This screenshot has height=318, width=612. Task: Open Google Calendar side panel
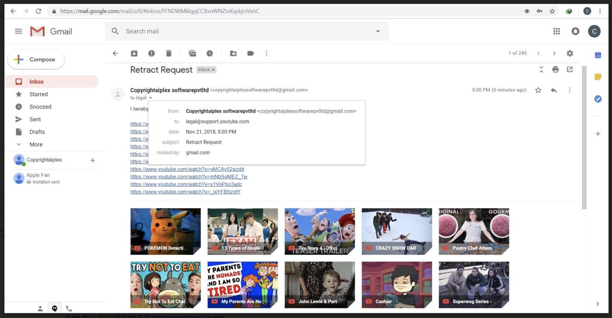[x=598, y=55]
